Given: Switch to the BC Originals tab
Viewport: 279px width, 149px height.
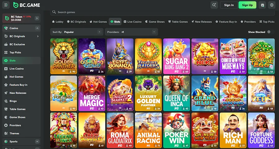Looking at the screenshot, I should 77,22.
